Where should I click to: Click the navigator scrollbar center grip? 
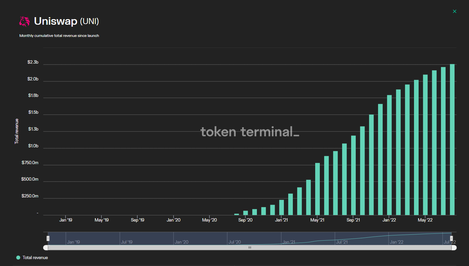pos(250,248)
